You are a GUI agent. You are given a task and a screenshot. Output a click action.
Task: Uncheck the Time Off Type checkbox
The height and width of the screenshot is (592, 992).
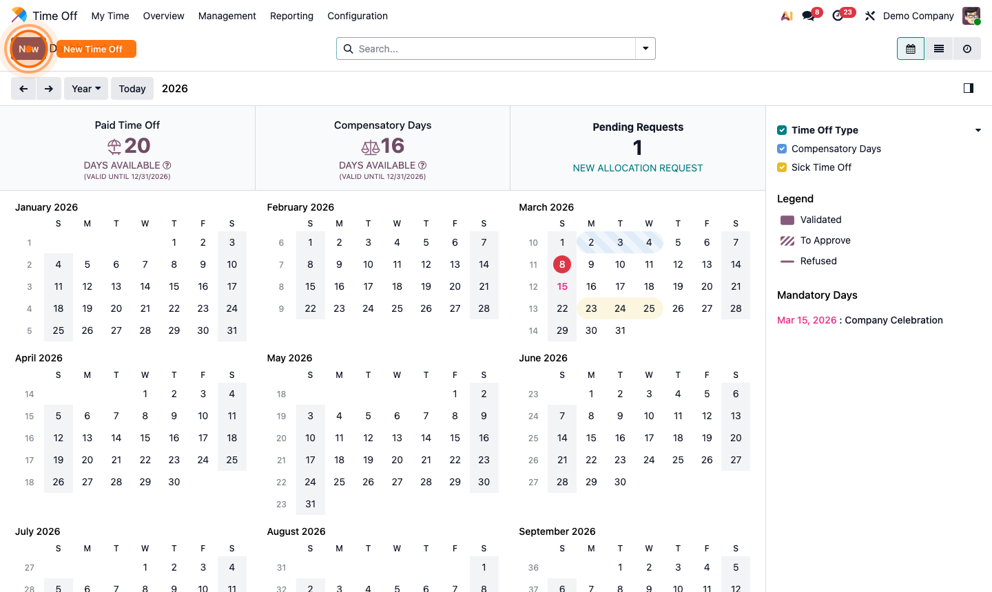(x=781, y=129)
